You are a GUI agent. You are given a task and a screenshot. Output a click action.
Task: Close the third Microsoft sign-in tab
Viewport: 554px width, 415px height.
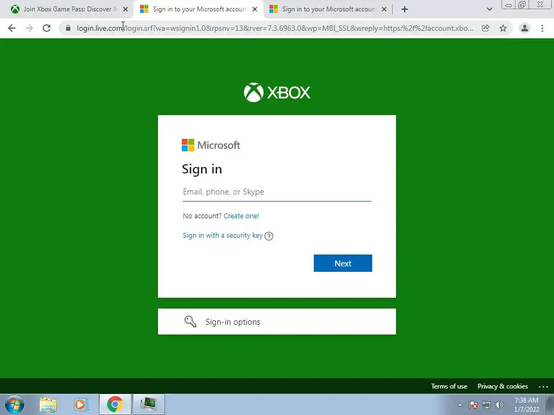(384, 9)
